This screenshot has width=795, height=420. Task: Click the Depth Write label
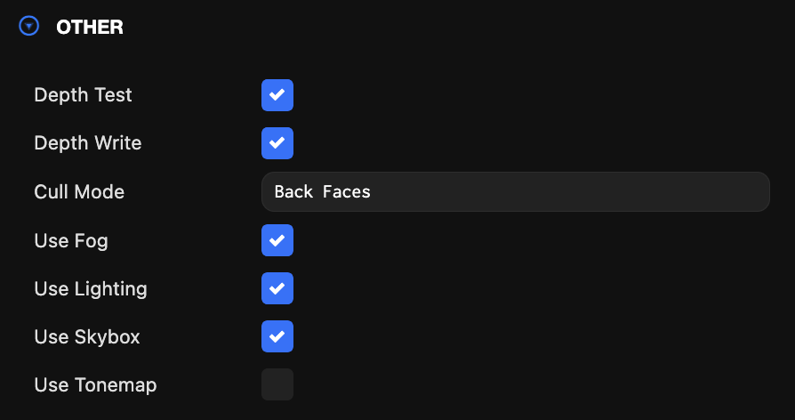coord(88,143)
